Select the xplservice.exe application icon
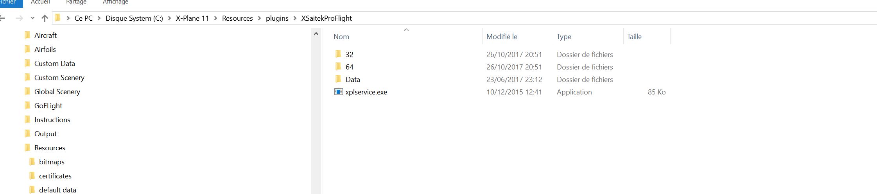 pyautogui.click(x=338, y=92)
